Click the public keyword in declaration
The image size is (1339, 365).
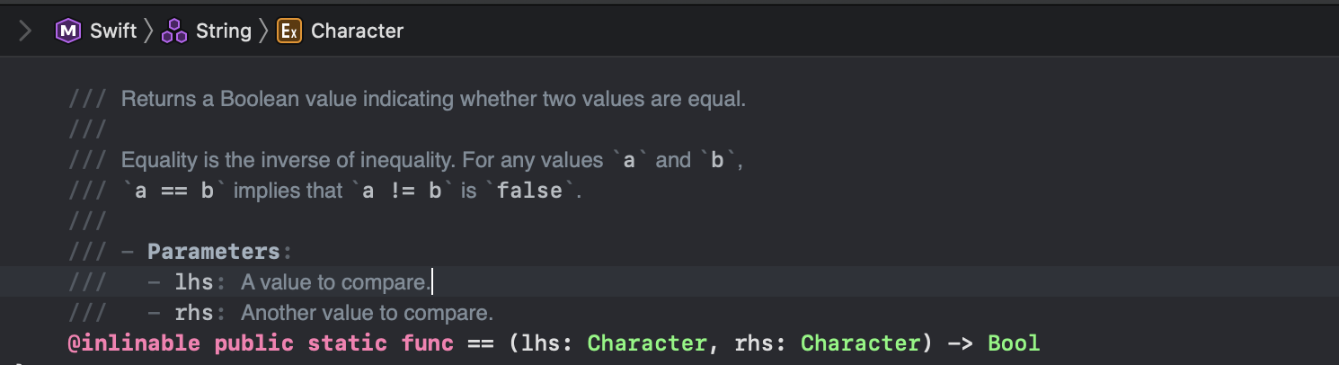(x=254, y=343)
